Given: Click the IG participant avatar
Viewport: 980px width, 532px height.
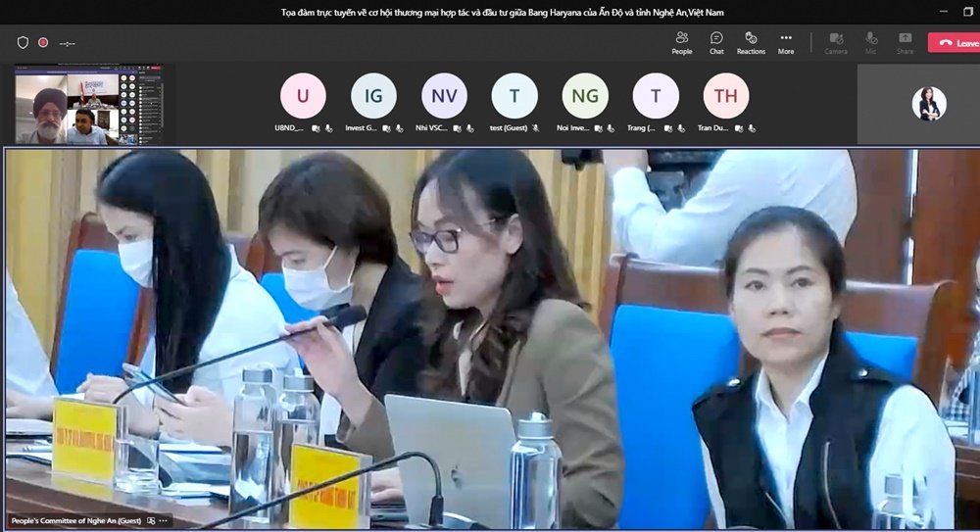Looking at the screenshot, I should coord(373,96).
